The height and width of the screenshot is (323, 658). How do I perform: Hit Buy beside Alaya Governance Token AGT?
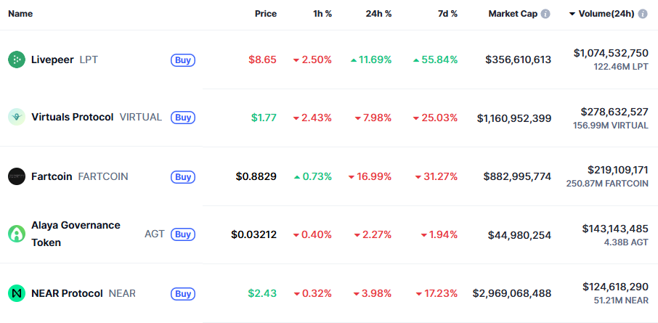(183, 234)
